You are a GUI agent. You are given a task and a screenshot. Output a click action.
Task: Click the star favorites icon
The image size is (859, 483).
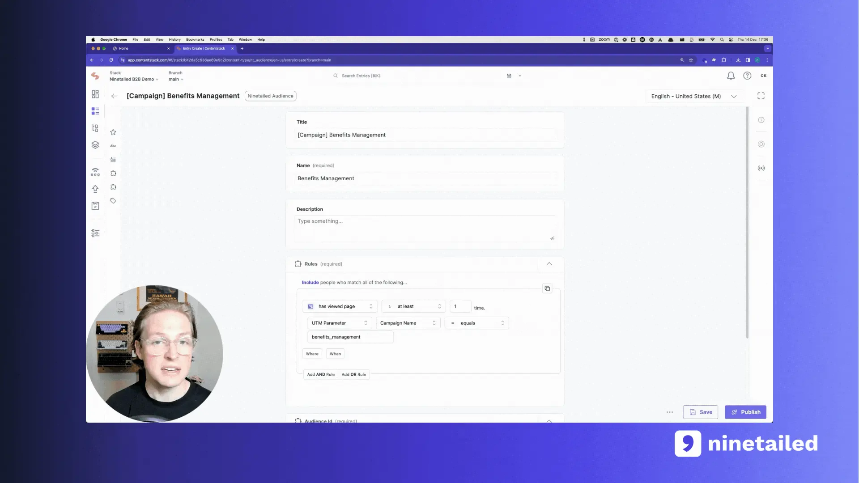(x=113, y=132)
